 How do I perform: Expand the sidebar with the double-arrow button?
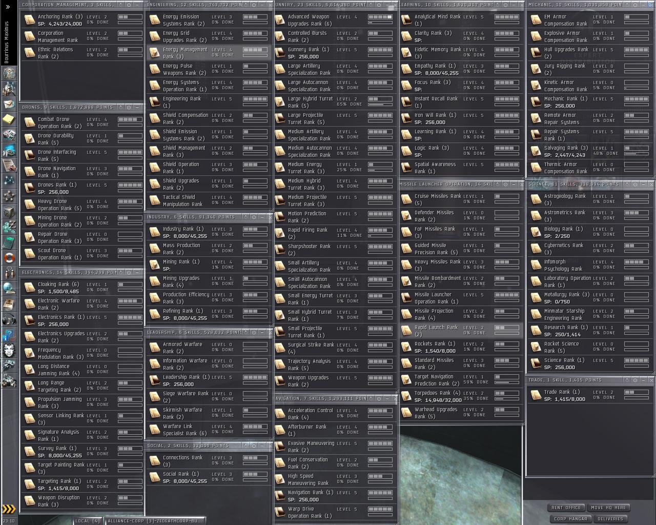click(8, 7)
